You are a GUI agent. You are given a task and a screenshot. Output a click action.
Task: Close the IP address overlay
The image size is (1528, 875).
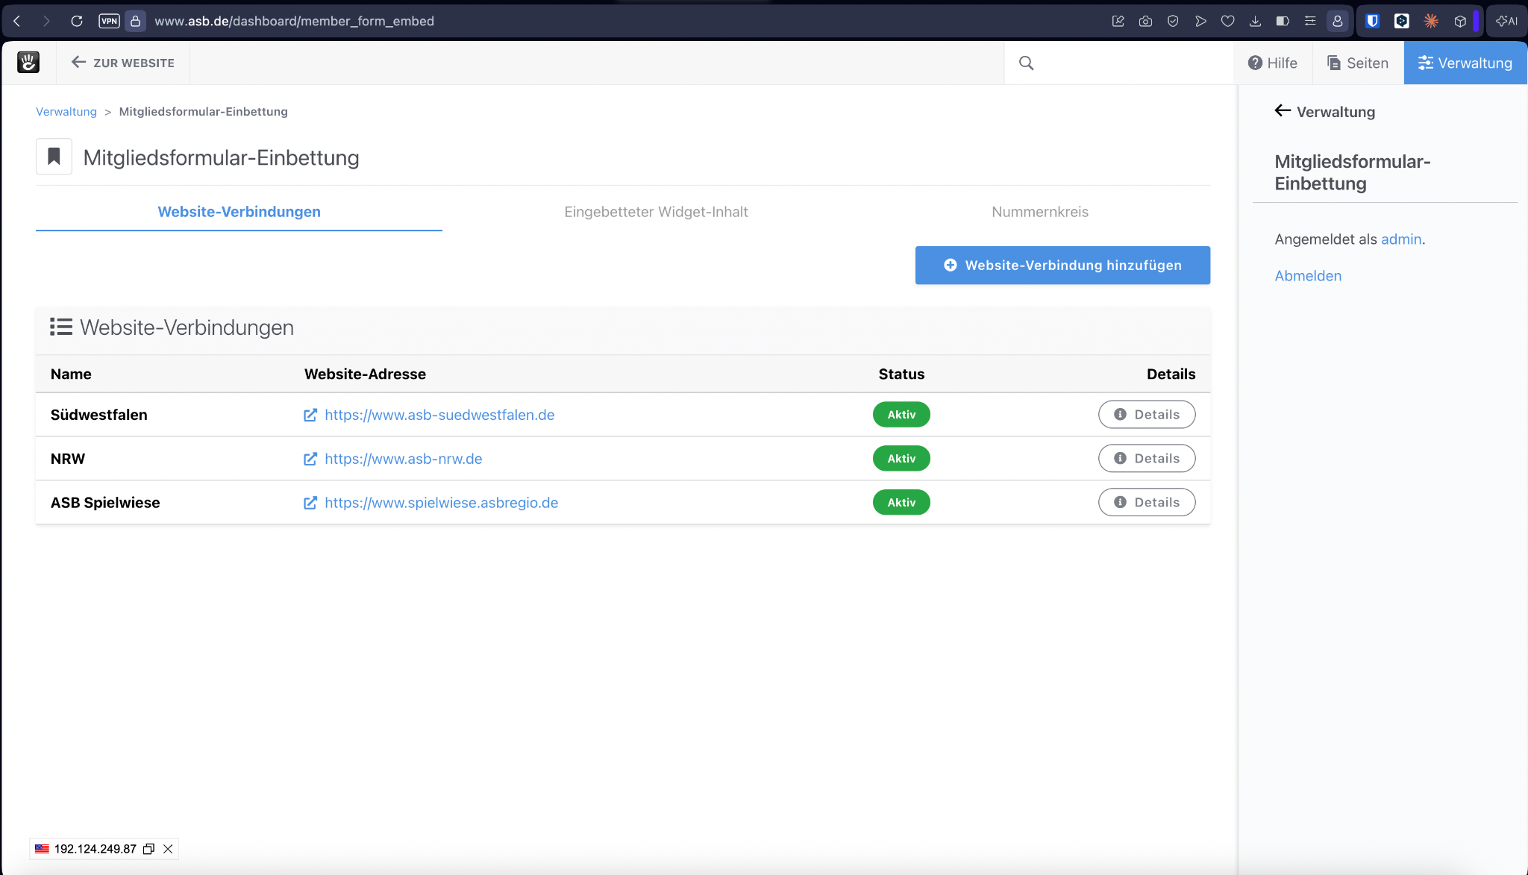coord(168,849)
